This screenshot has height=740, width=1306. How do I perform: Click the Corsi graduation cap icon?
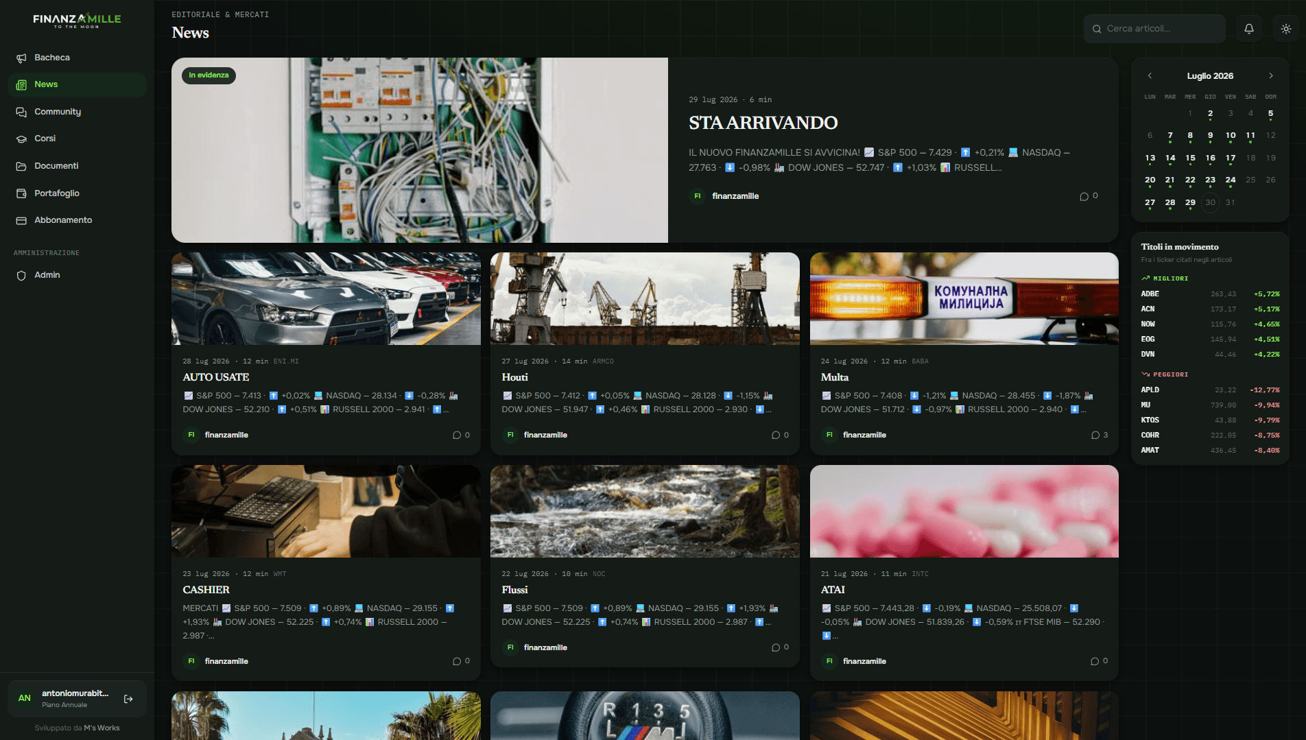(x=21, y=139)
